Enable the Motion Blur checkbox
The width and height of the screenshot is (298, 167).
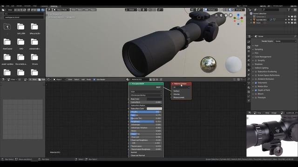click(x=256, y=87)
